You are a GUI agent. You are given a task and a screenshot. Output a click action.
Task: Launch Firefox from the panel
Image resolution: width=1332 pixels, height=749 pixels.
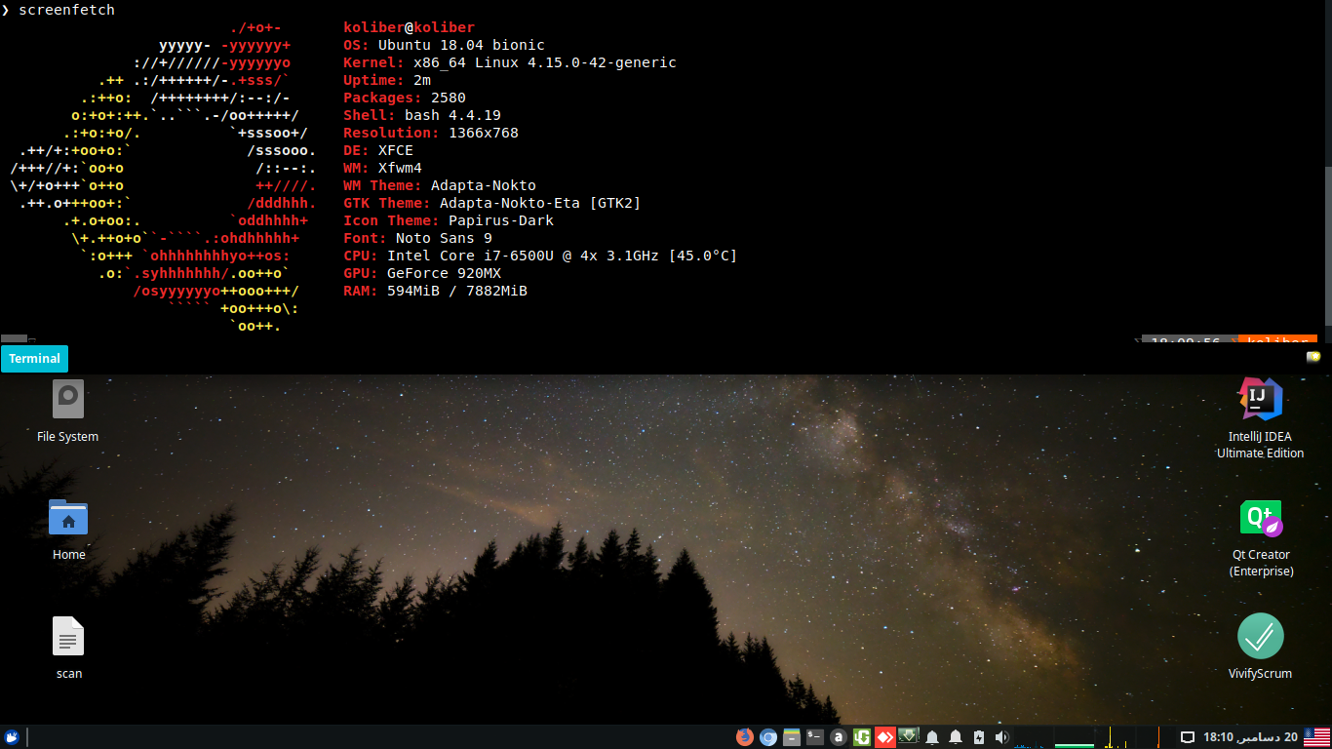[x=745, y=737]
